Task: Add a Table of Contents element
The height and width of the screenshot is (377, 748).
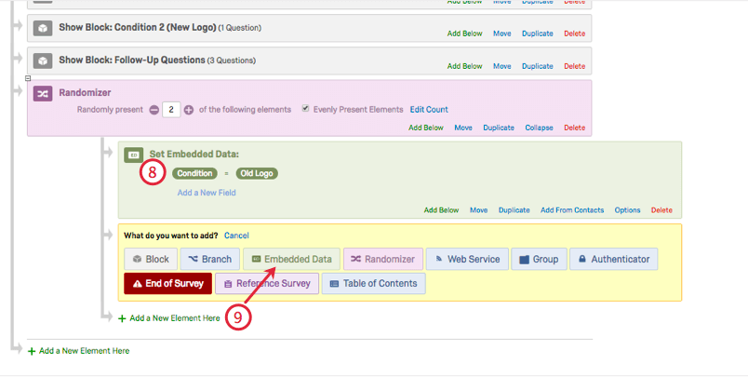Action: [x=373, y=284]
